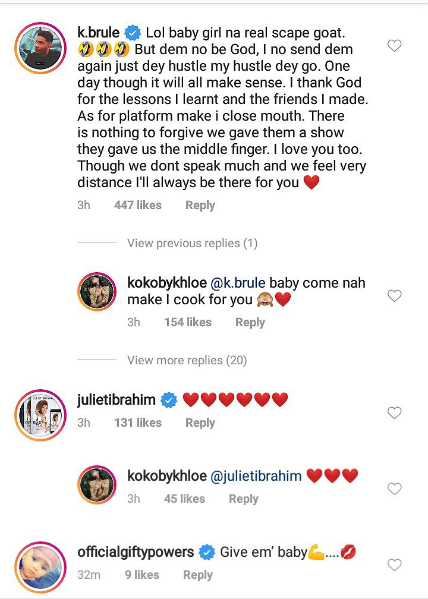
Task: Like k.brule's comment with the heart
Action: pos(394,46)
